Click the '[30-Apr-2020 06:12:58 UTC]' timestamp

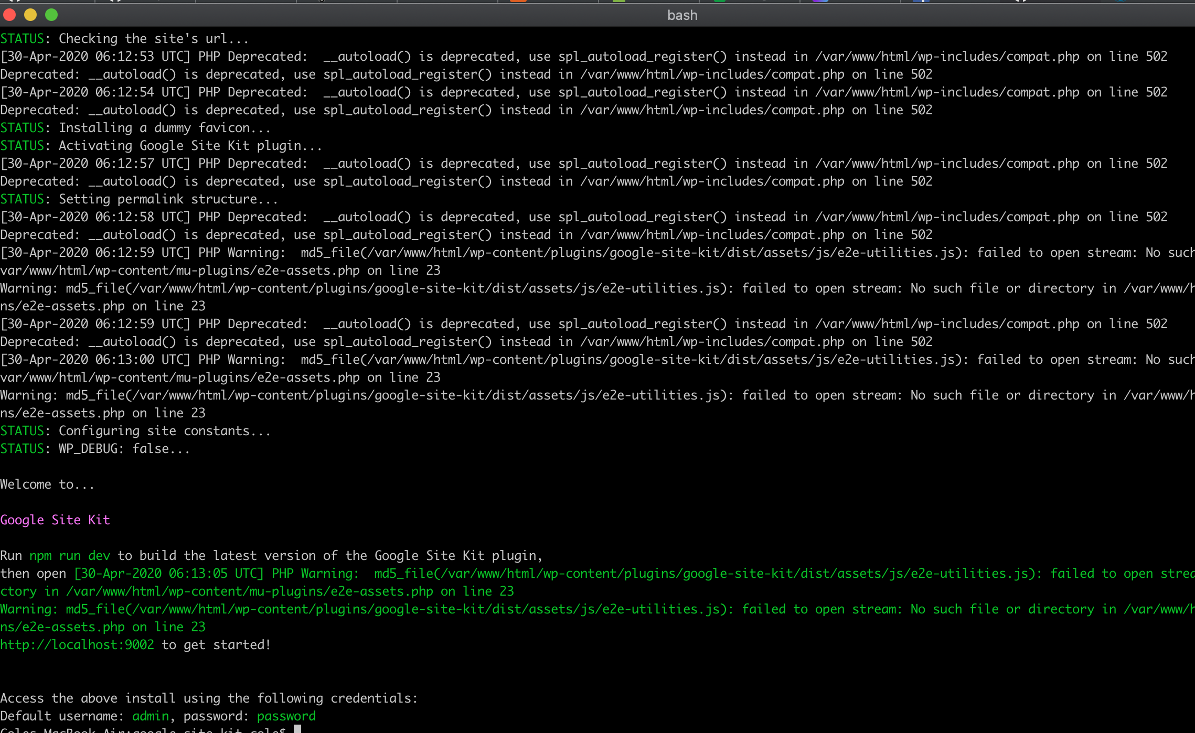(x=95, y=217)
